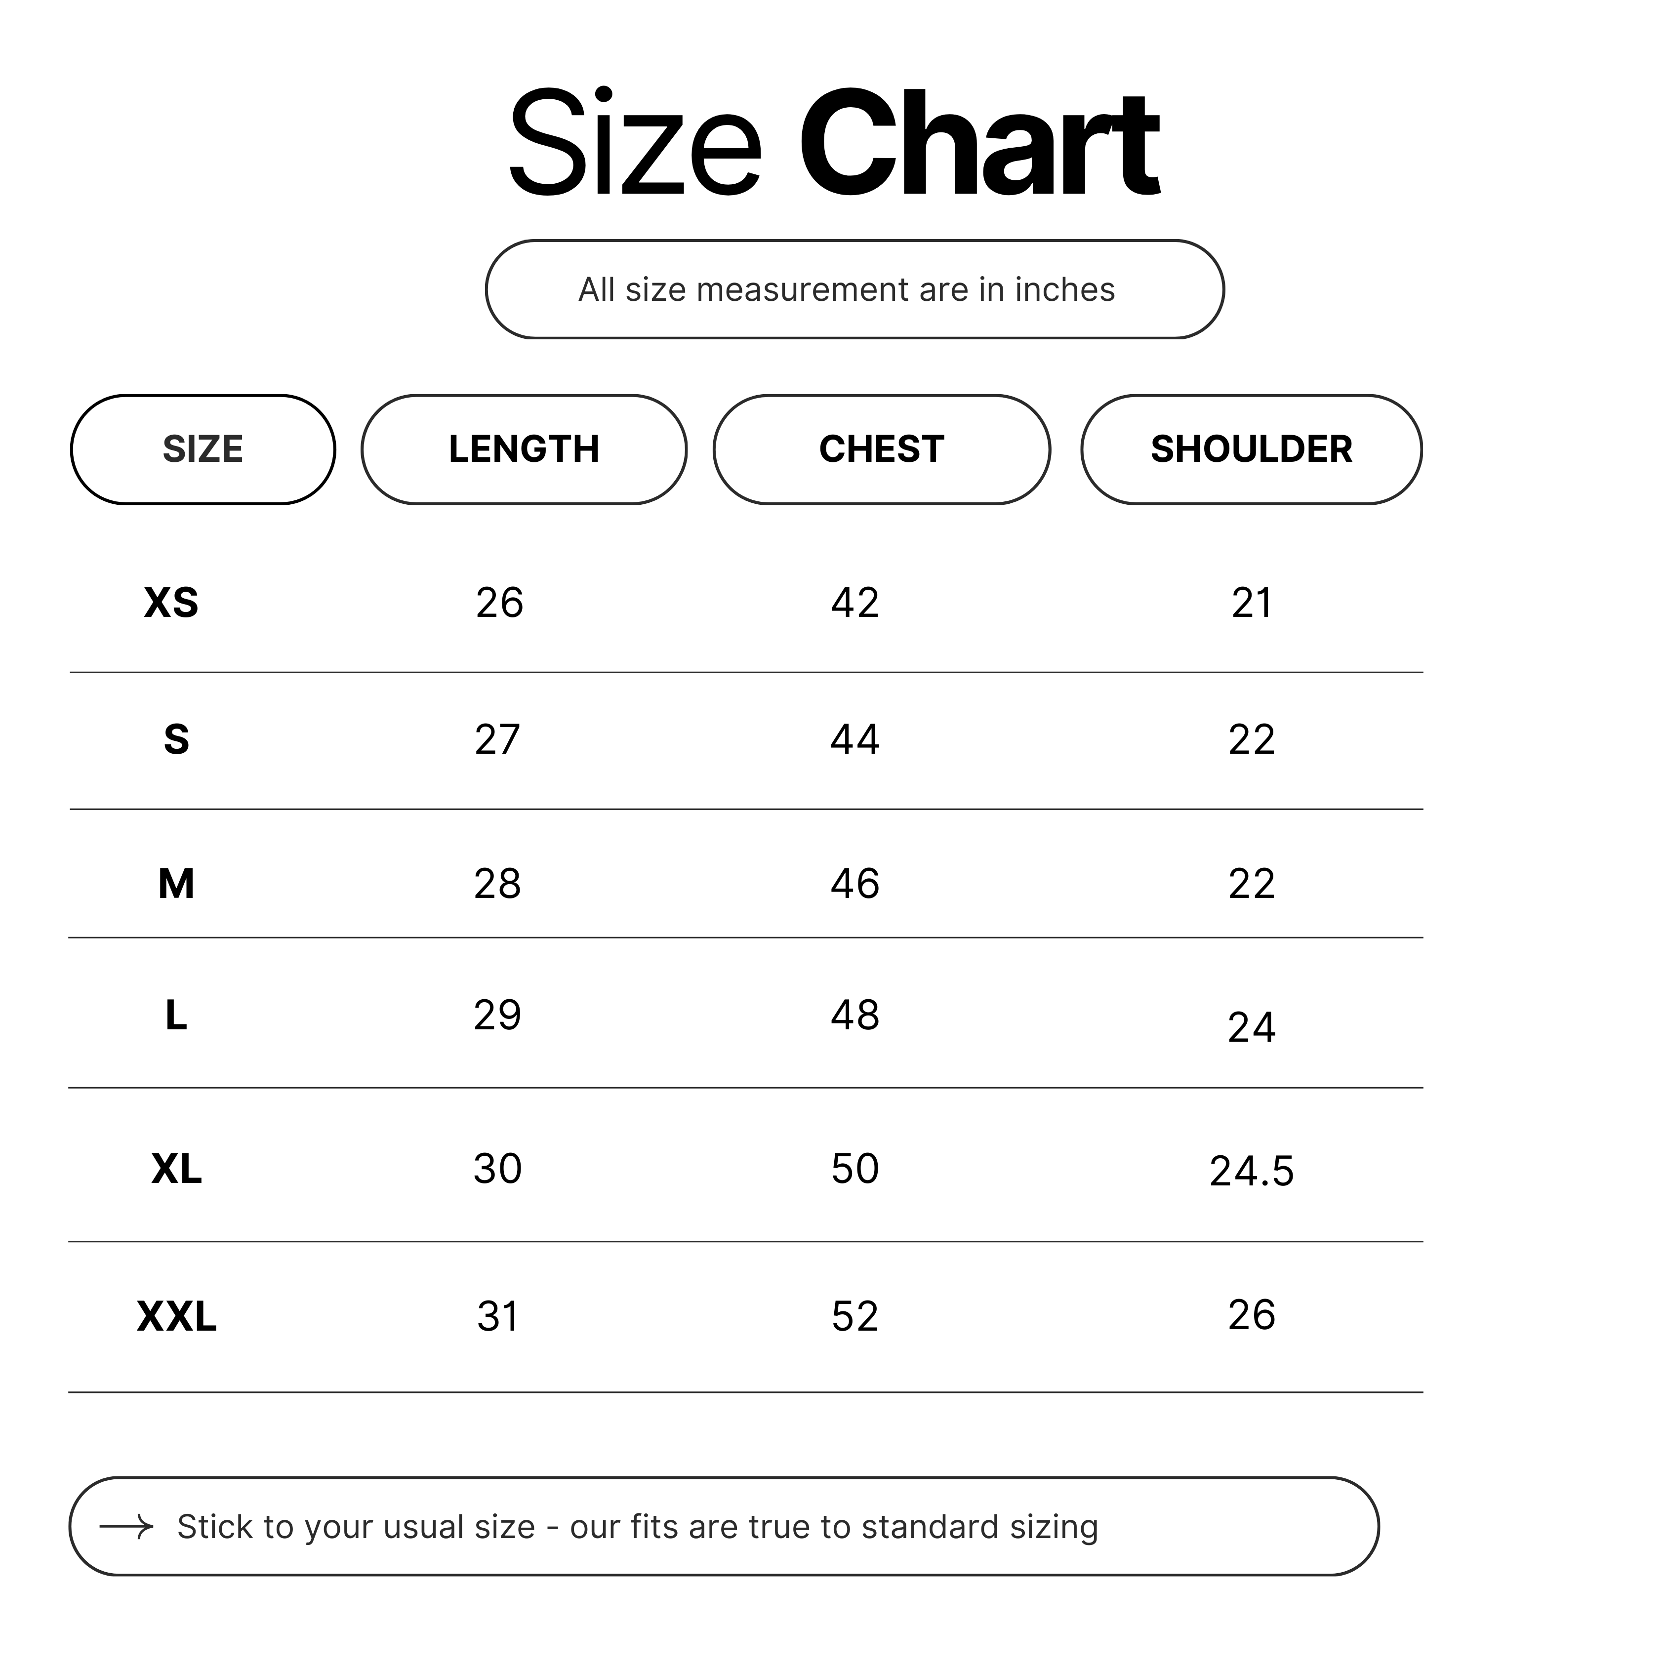
Task: Choose the S size row label
Action: (176, 739)
